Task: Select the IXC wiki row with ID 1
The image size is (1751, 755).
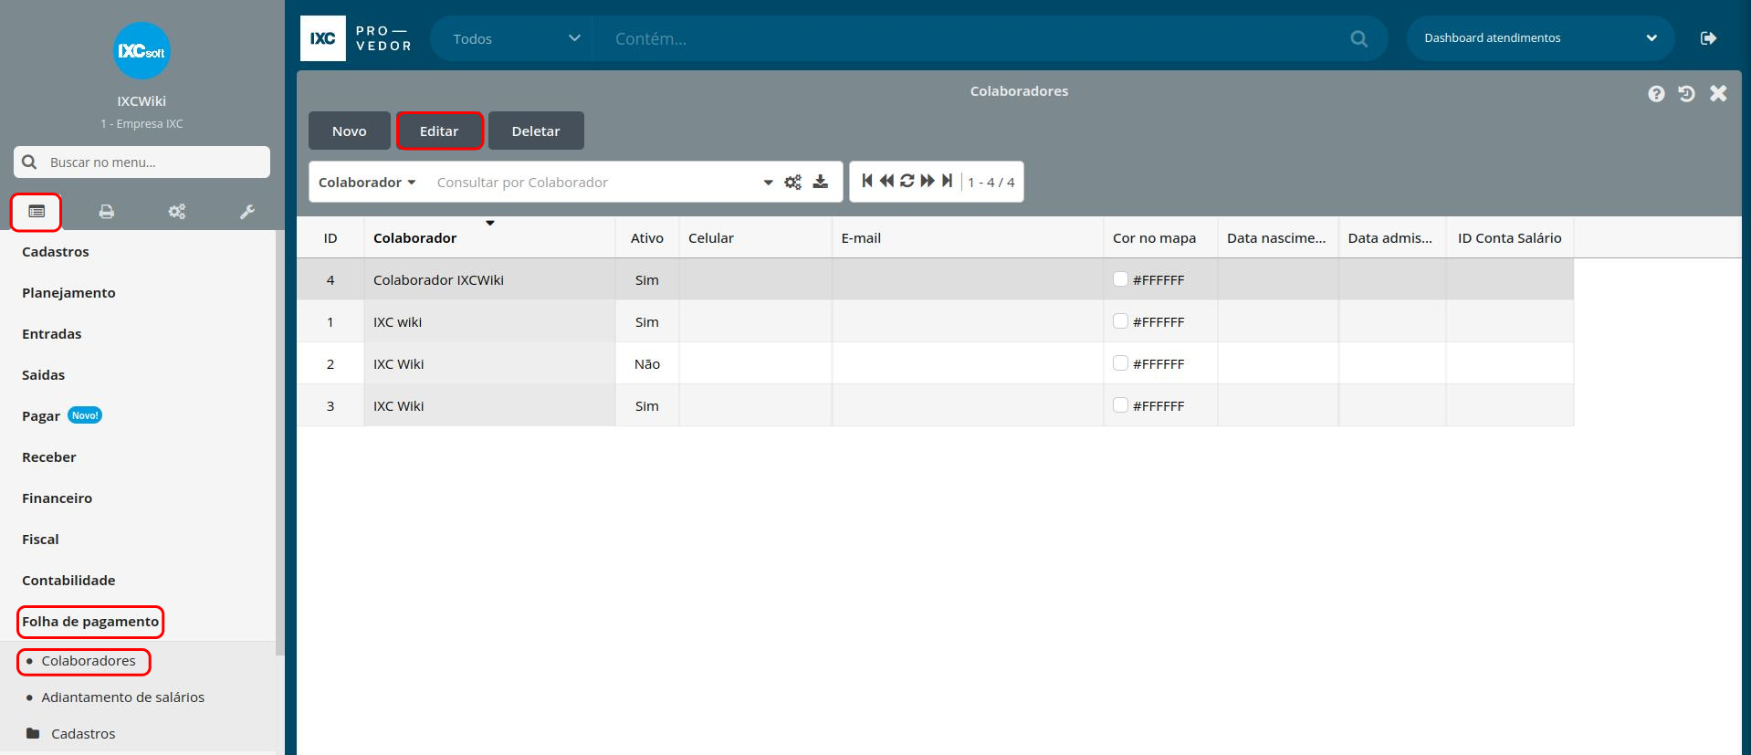Action: [x=935, y=321]
